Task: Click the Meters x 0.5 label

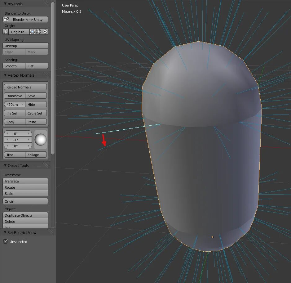Action: (72, 11)
